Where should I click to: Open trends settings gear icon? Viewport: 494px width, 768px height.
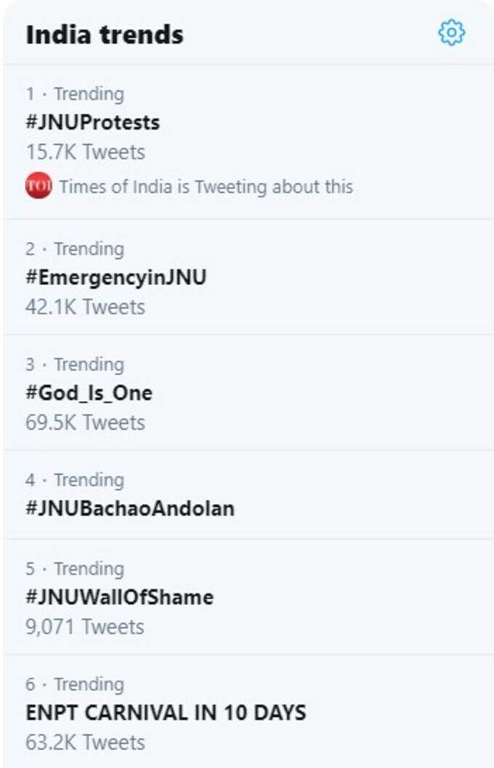[x=451, y=33]
